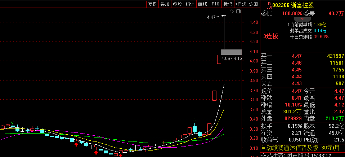Open the 复权 adjustment menu
Viewport: 345px width, 157px height.
tap(152, 4)
